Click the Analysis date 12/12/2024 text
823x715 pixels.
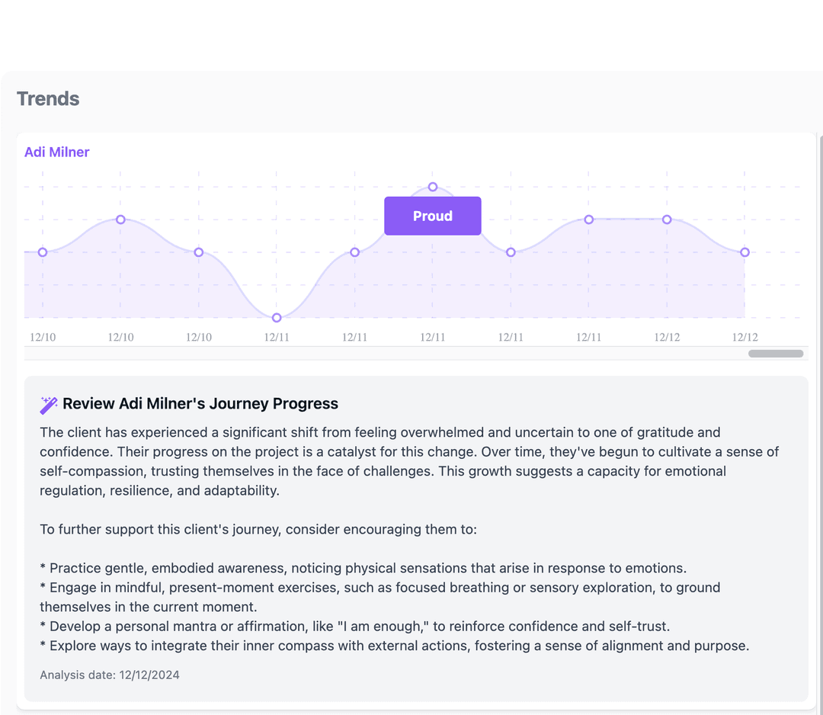(x=110, y=675)
